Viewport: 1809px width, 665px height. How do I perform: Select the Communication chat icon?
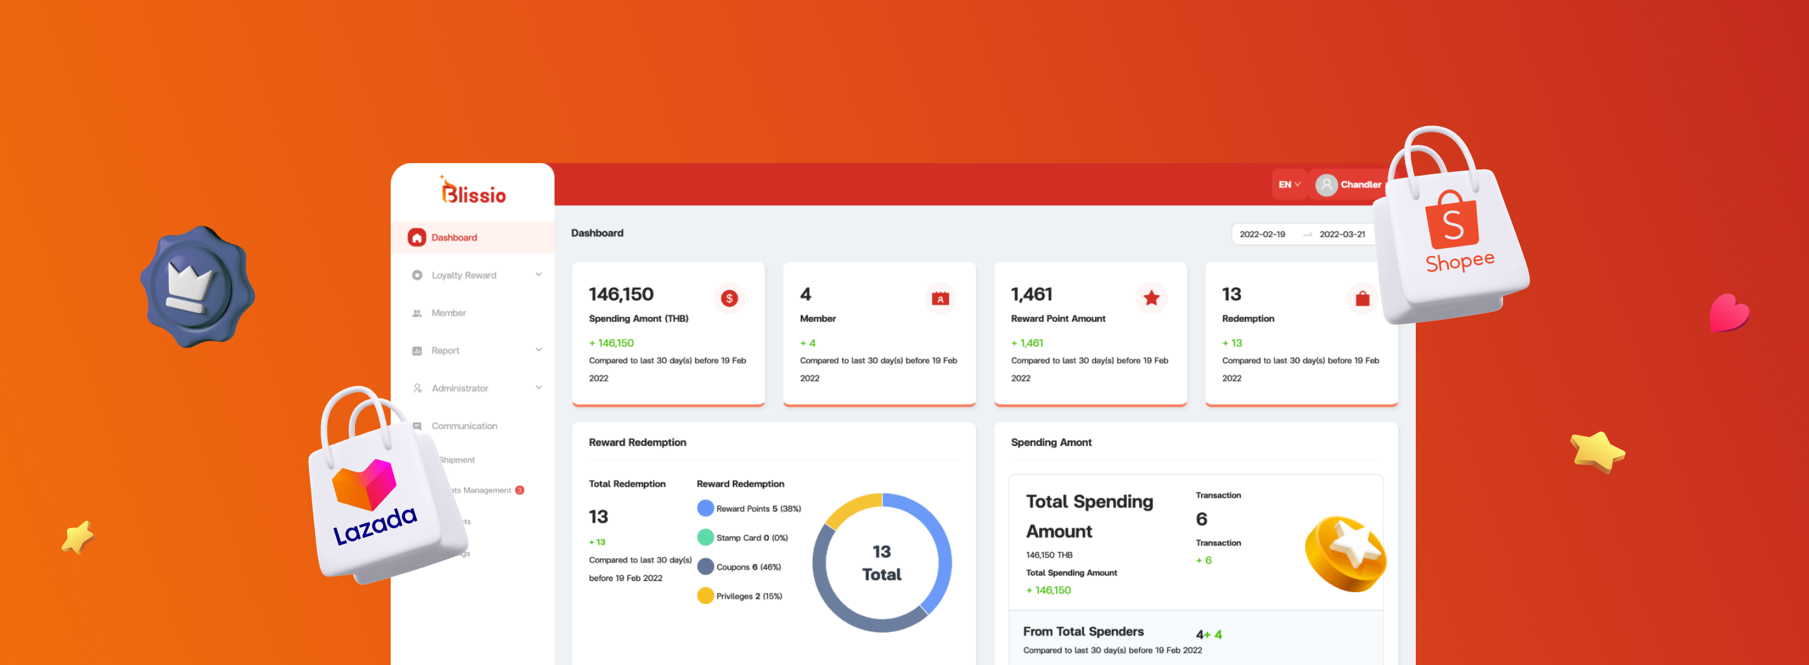[416, 427]
